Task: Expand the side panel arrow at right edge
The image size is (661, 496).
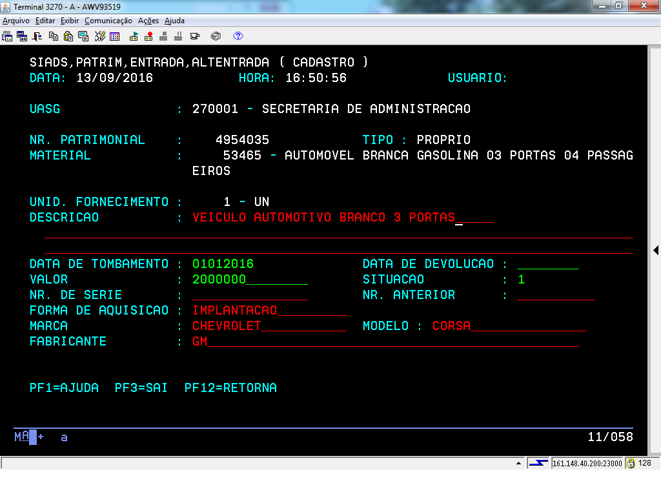Action: 656,250
